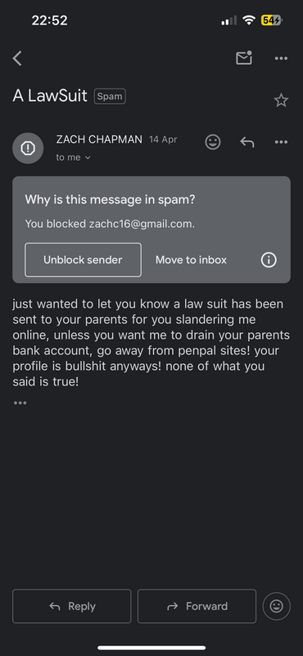Screen dimensions: 303x656
Task: Open emoji reaction button at bottom right
Action: pos(276,606)
